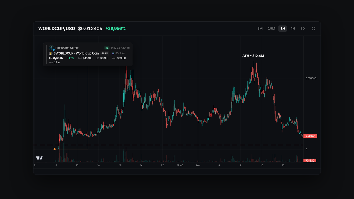Viewport: 354px width, 199px height.
Task: Click the red price label 0.001871
Action: [x=310, y=136]
